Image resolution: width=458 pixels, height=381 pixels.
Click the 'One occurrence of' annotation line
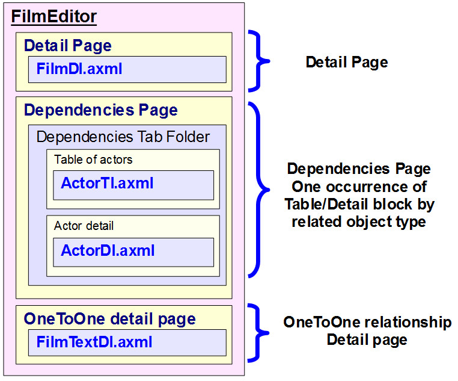coord(359,186)
